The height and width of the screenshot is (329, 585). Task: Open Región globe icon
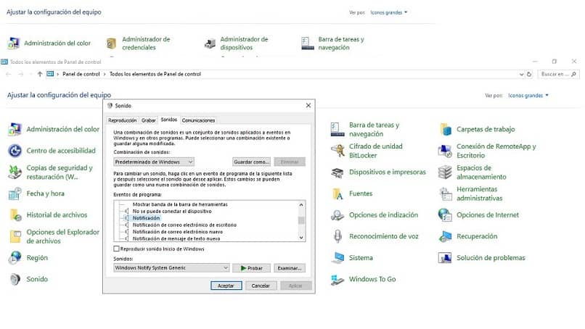click(15, 258)
